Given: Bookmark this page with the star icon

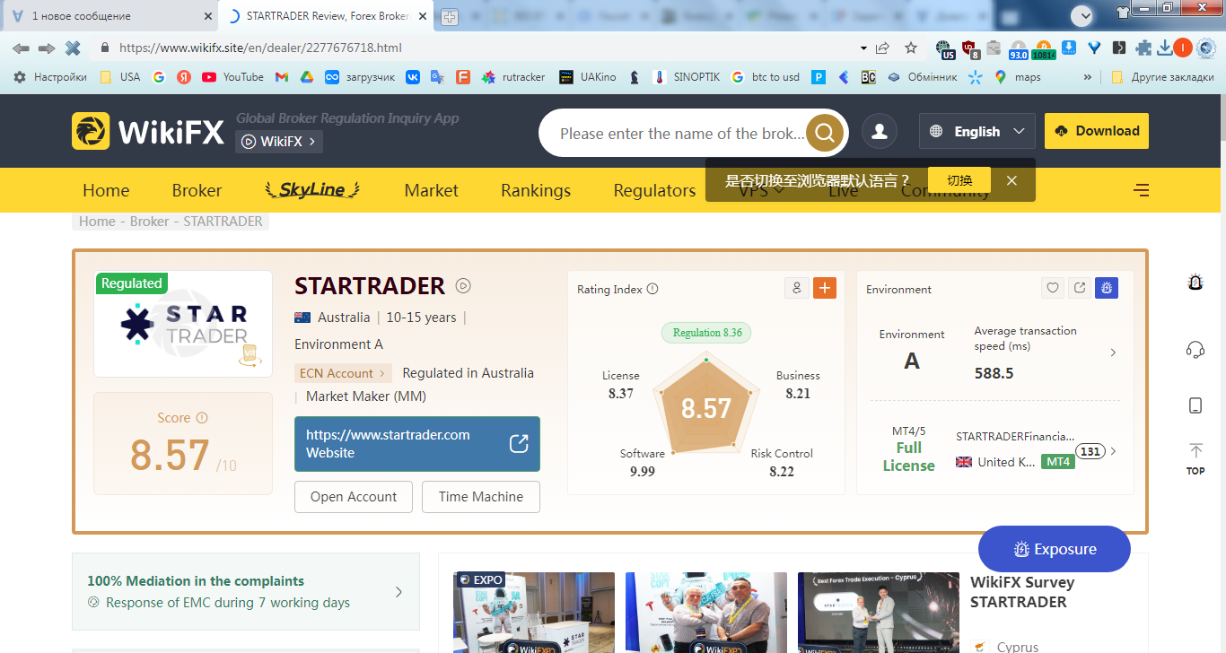Looking at the screenshot, I should tap(911, 48).
